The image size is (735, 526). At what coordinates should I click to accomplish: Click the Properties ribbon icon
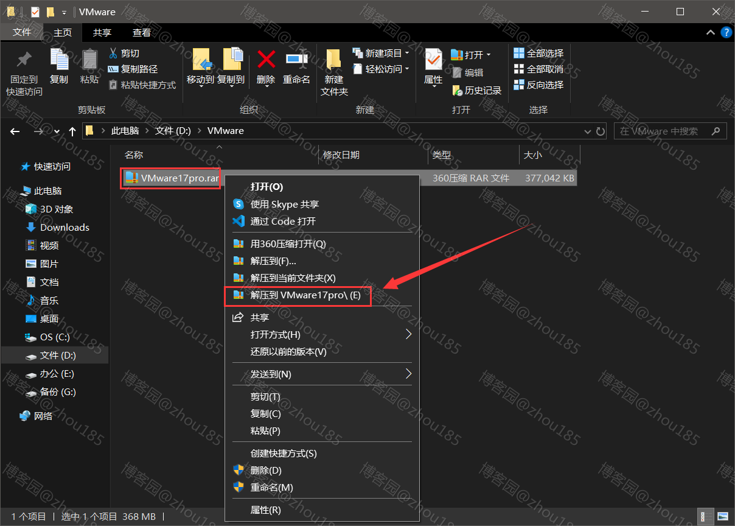(x=433, y=60)
